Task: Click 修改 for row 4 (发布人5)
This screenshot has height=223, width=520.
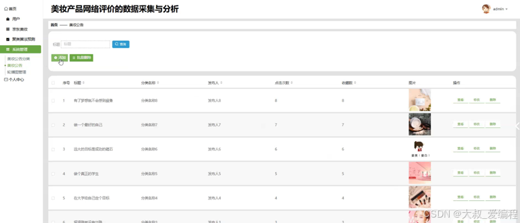Action: 477,173
